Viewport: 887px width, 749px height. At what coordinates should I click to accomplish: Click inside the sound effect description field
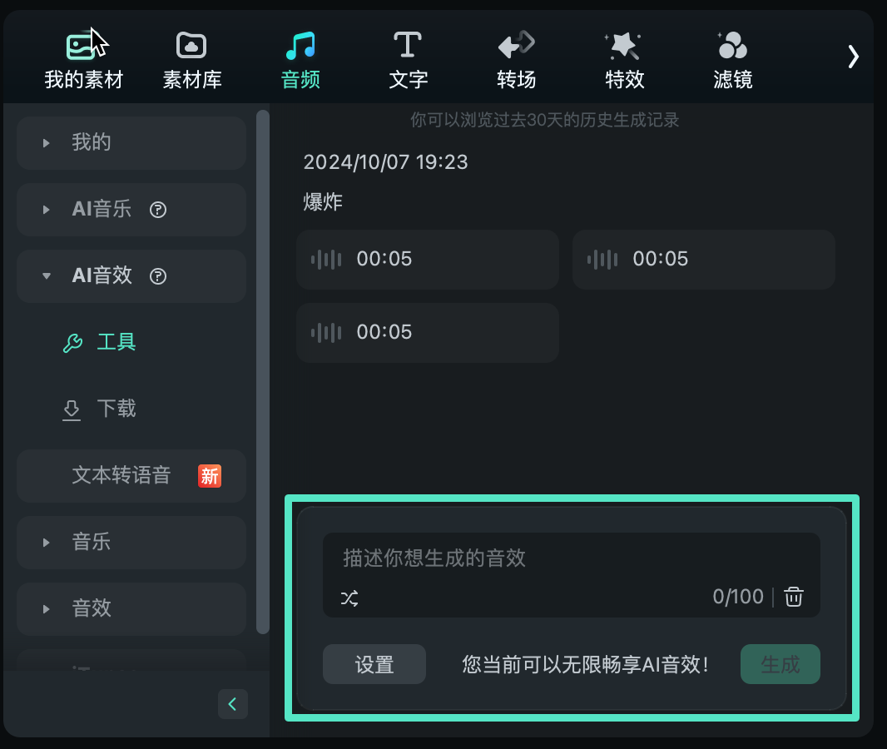click(499, 558)
